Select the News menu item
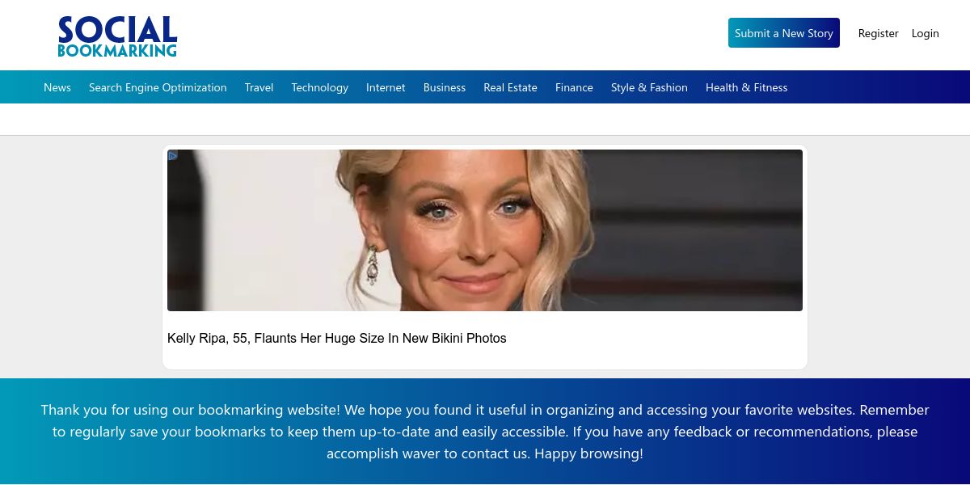Screen dimensions: 970x485 [57, 87]
